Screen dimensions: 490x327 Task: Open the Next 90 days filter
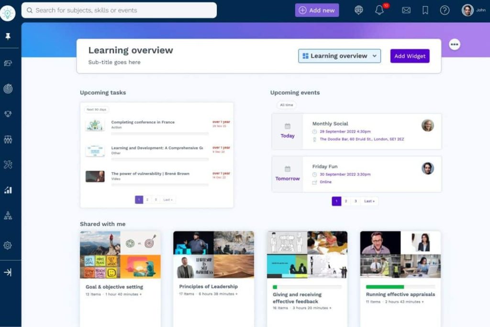coord(97,110)
